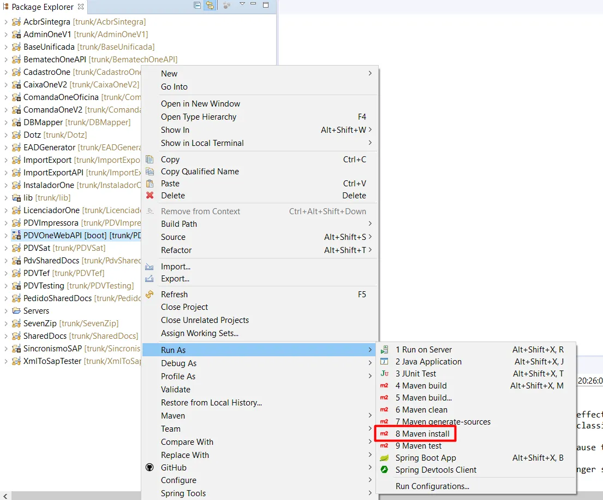Image resolution: width=603 pixels, height=500 pixels.
Task: Close the Package Explorer tab
Action: (81, 7)
